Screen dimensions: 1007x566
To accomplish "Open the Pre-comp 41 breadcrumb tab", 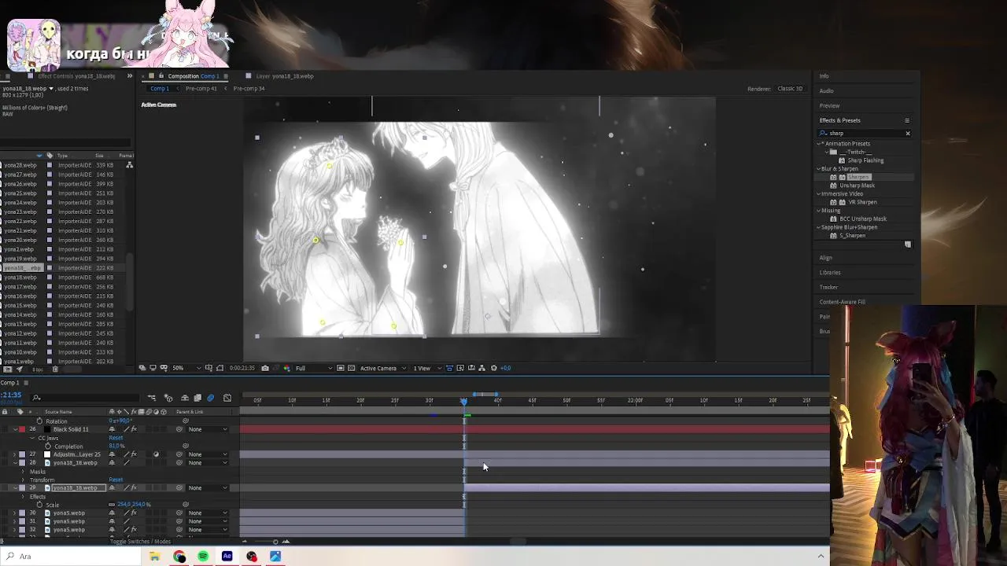I will 201,88.
